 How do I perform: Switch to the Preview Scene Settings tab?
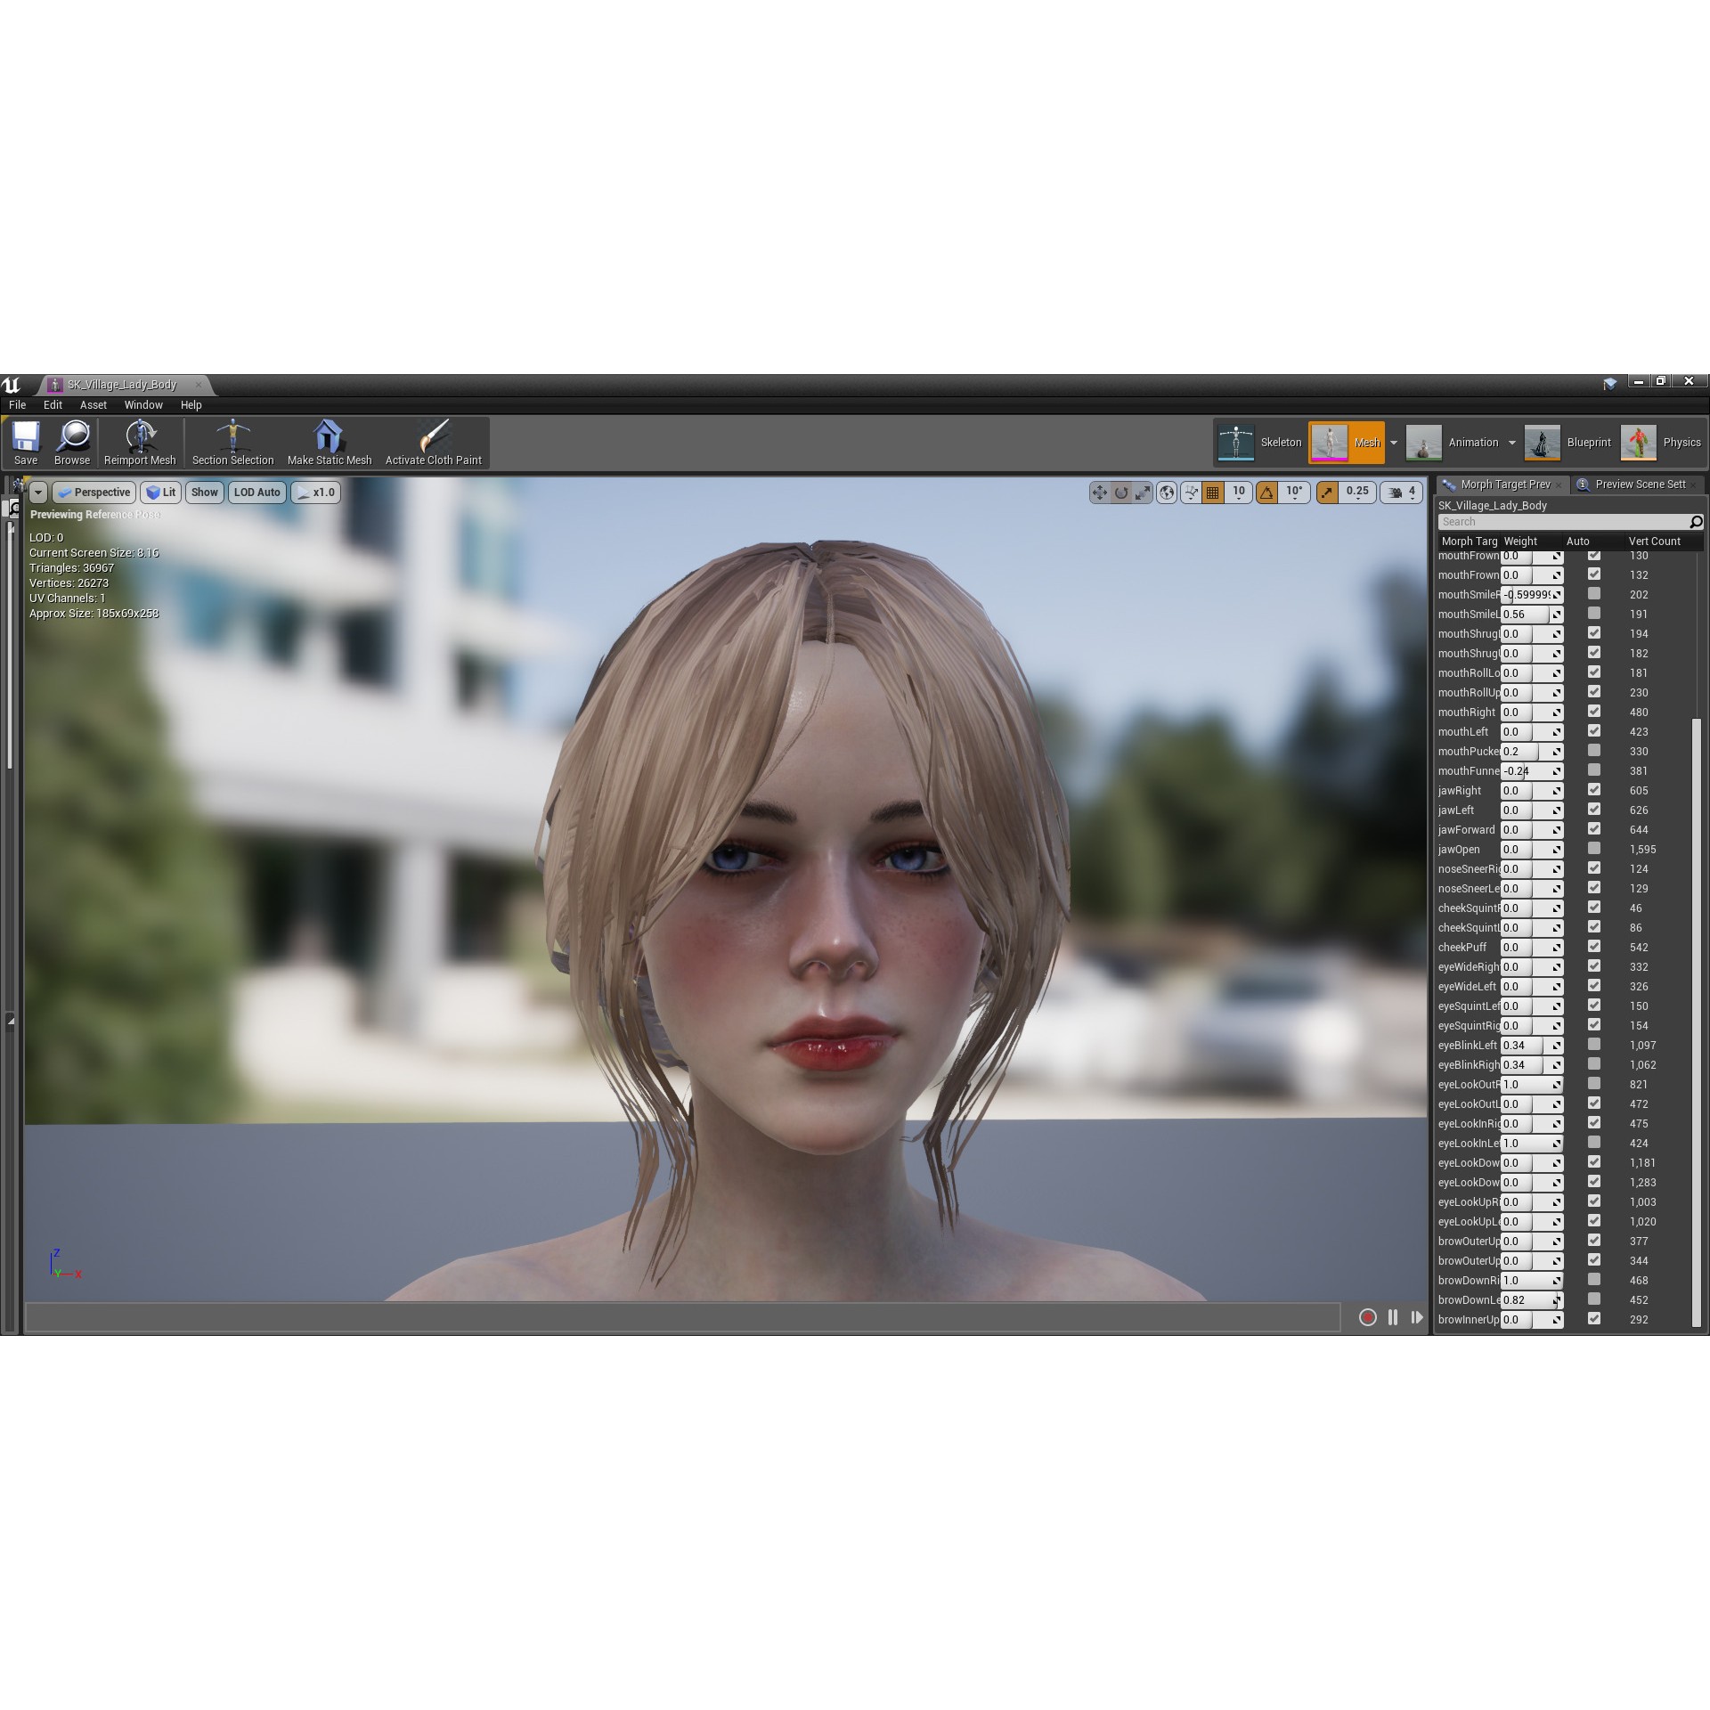click(x=1639, y=484)
